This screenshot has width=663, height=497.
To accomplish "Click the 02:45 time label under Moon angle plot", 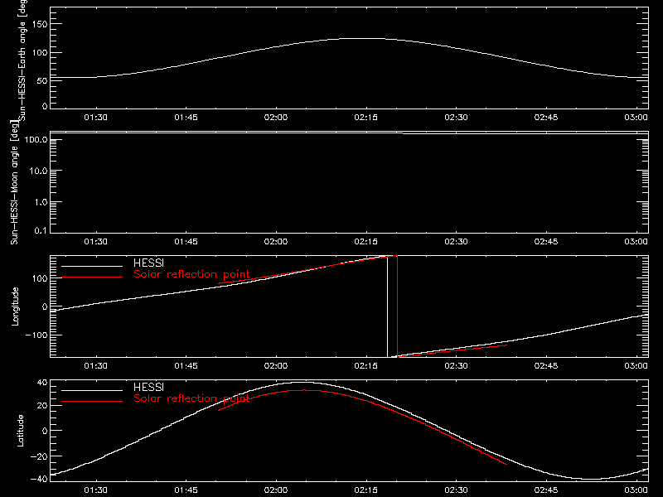I will coord(546,241).
